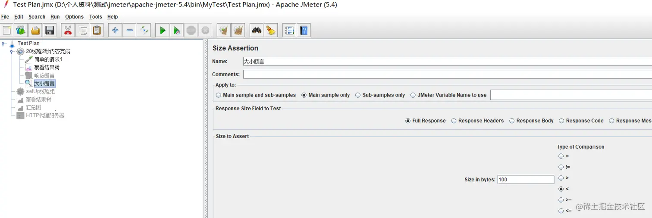Collapse the 20线程2秒内容完成 node
This screenshot has width=652, height=218.
coord(12,51)
